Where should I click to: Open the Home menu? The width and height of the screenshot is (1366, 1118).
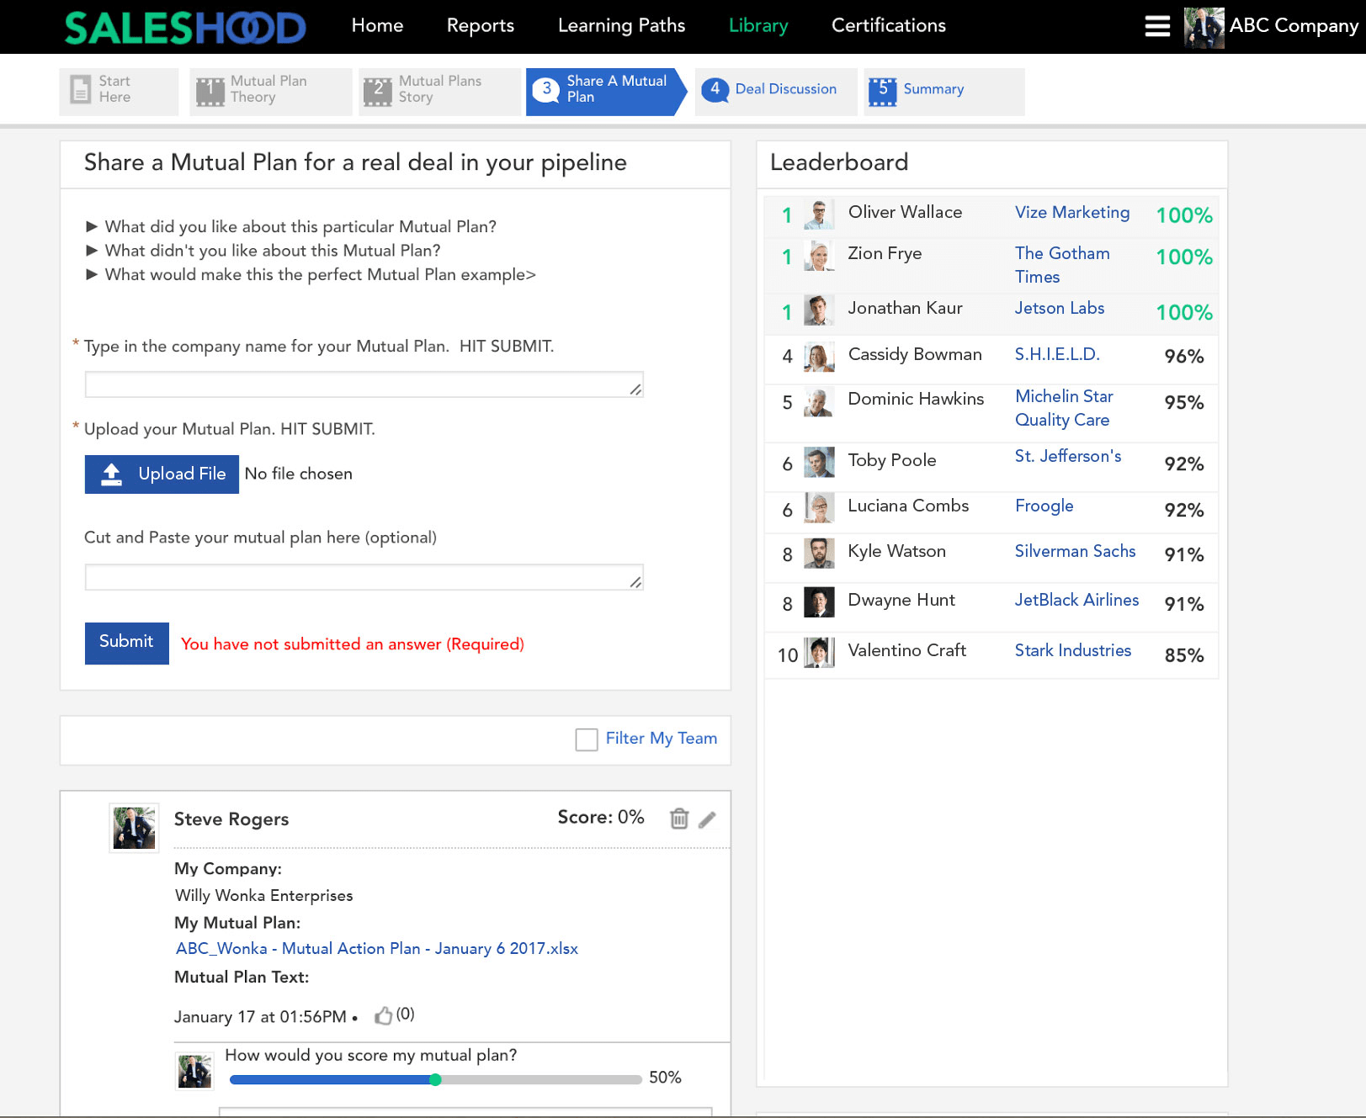click(377, 26)
